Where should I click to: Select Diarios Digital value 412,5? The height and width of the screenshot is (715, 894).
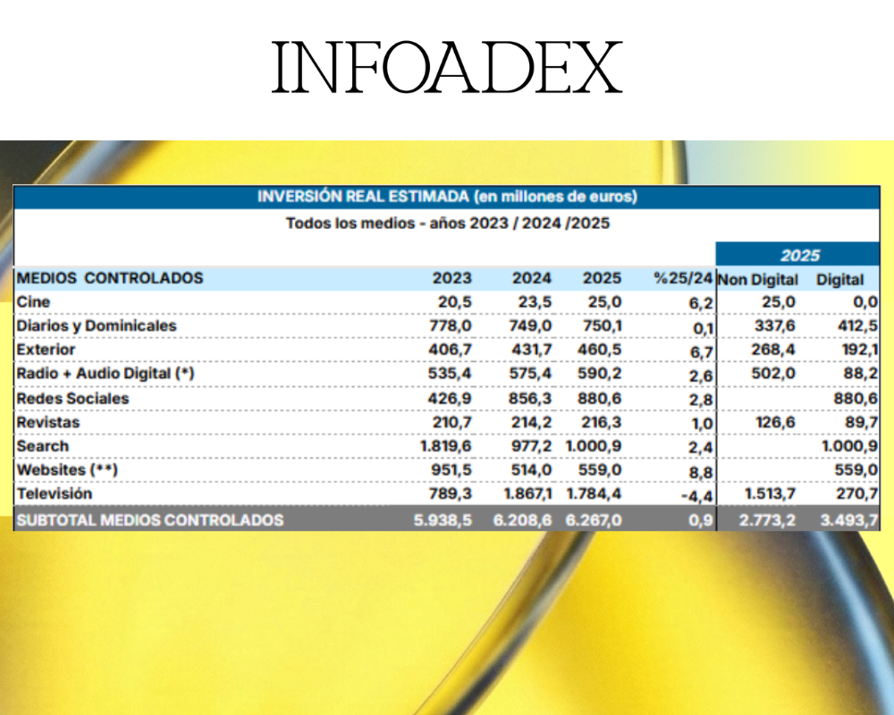coord(857,325)
